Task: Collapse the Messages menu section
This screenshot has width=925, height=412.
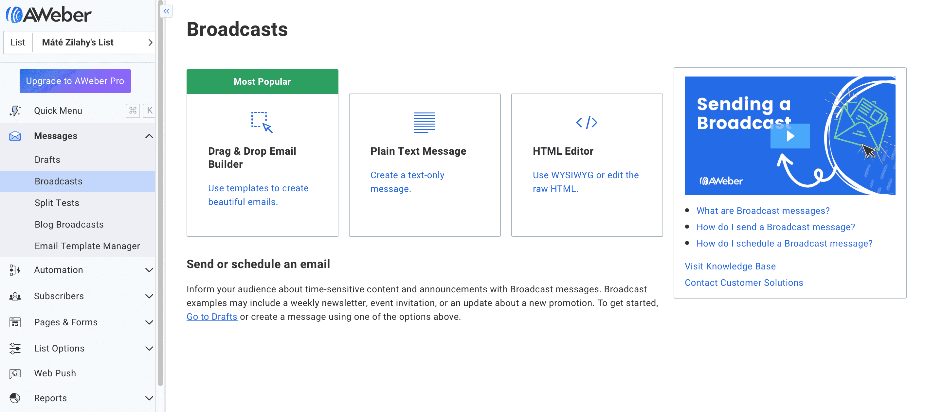Action: (x=149, y=136)
